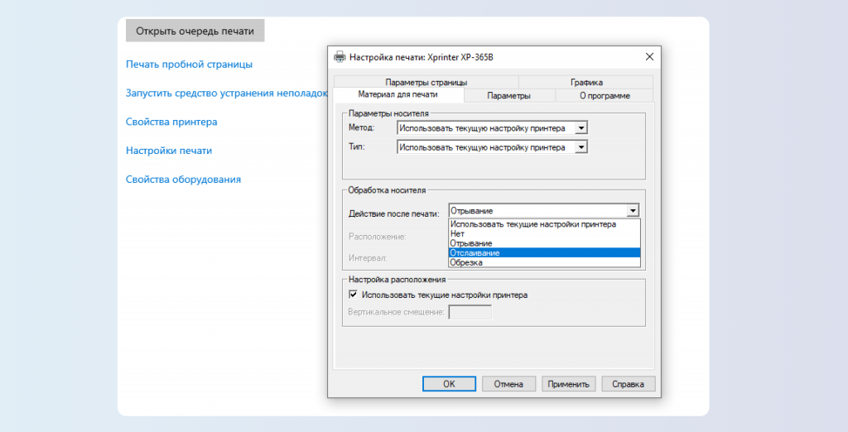Collapse the 'Действие после печати' dropdown arrow

click(x=633, y=211)
